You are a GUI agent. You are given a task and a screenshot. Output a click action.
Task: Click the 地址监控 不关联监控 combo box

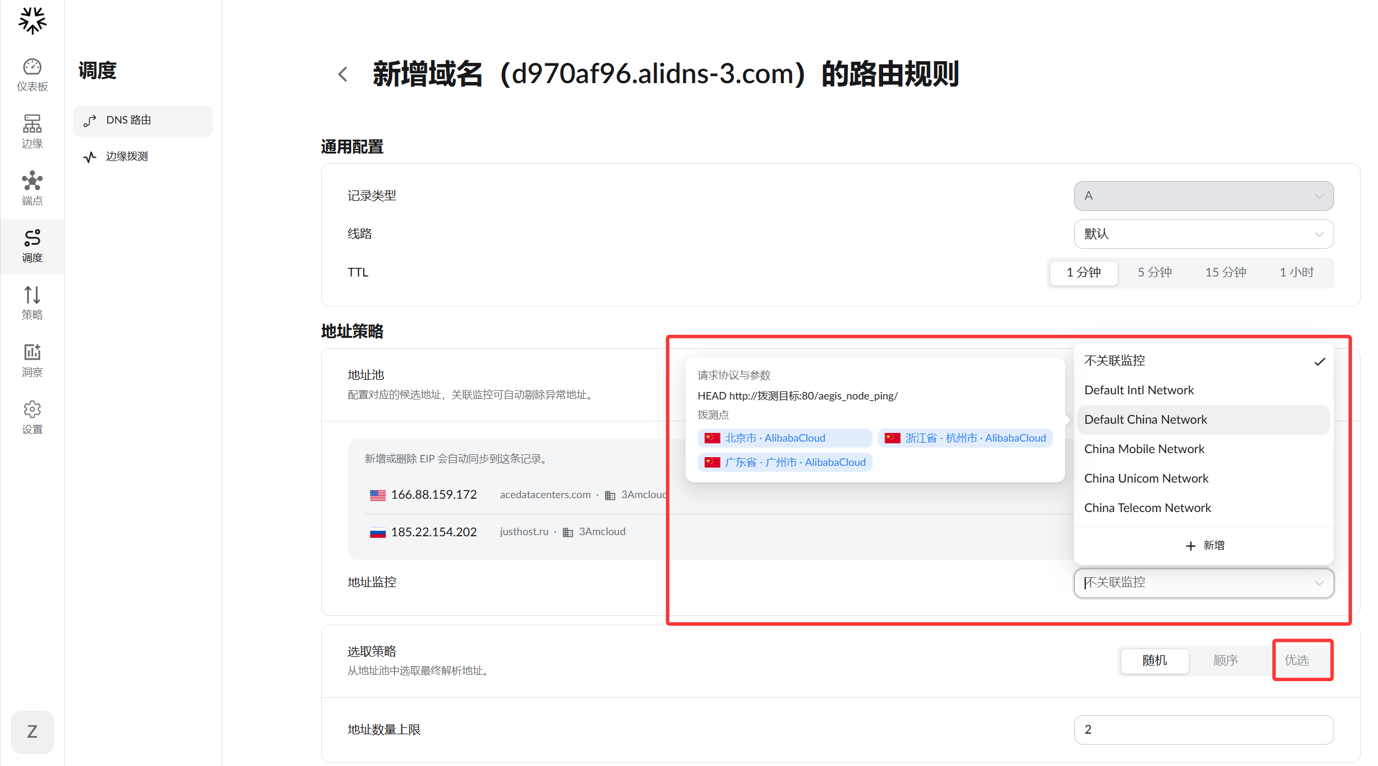coord(1204,583)
